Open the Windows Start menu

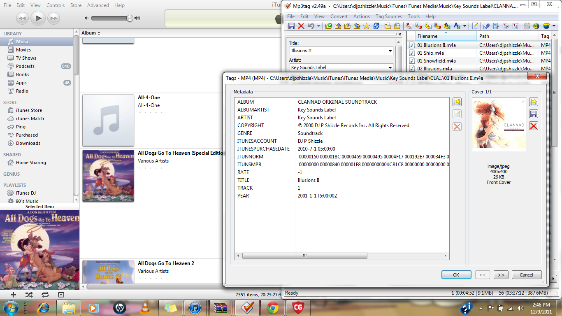pos(11,307)
